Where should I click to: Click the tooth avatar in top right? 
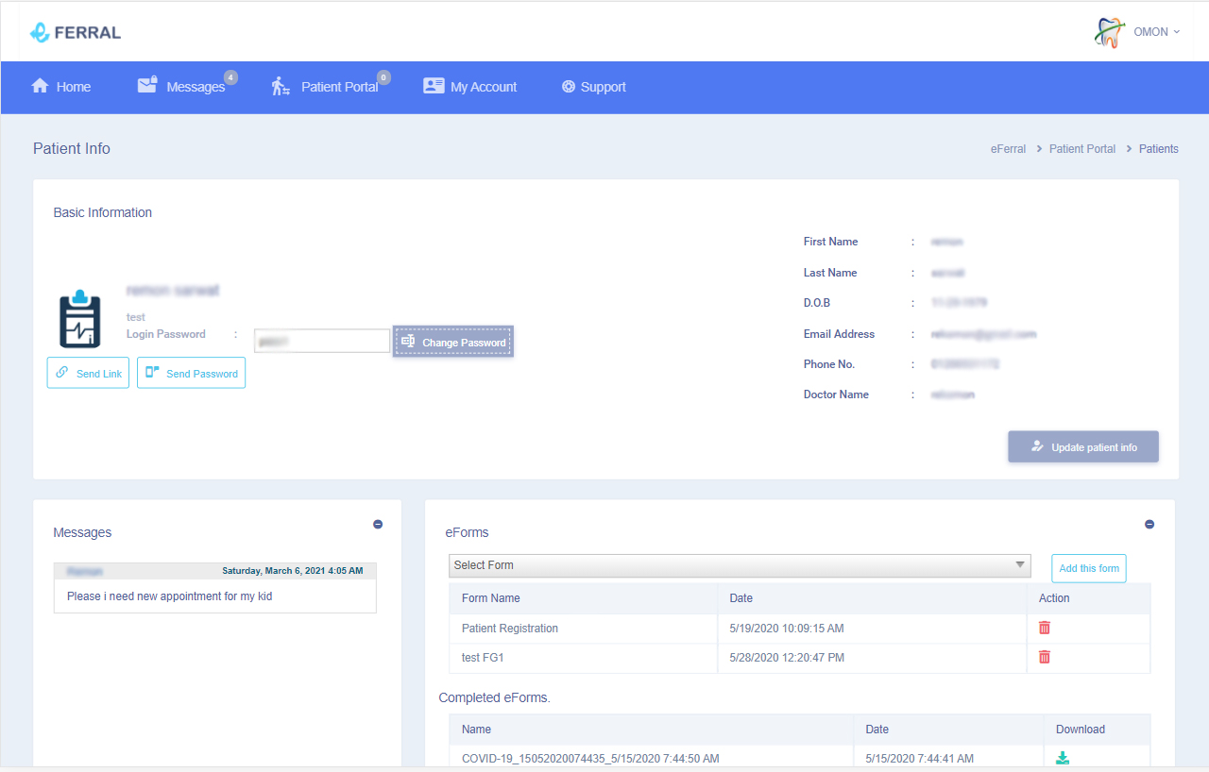tap(1110, 32)
